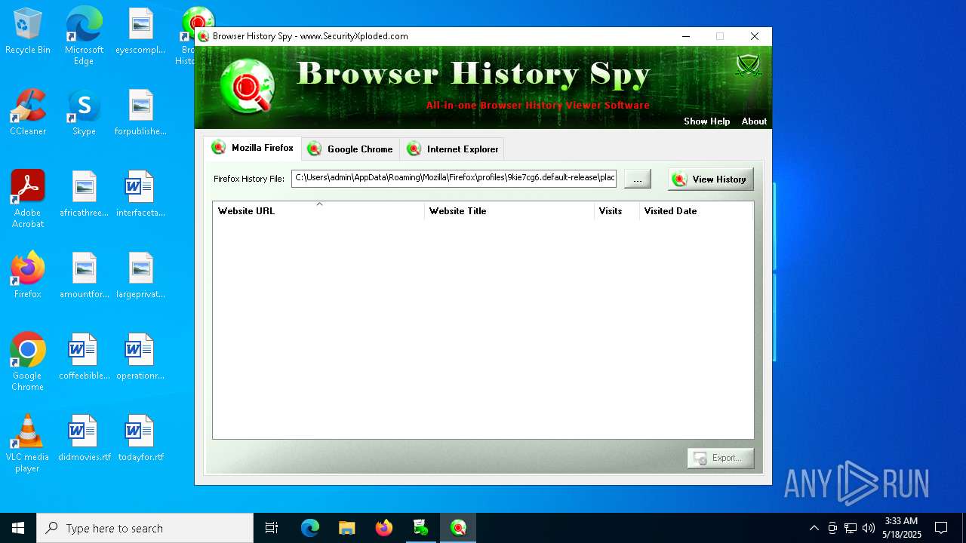The height and width of the screenshot is (543, 966).
Task: Sort by the Visited Date column header
Action: 696,211
